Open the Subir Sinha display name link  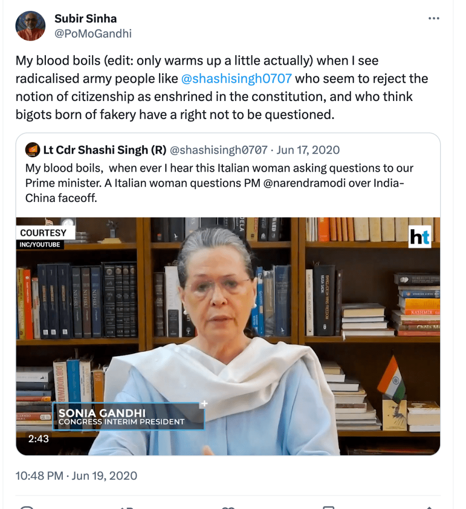(x=86, y=18)
